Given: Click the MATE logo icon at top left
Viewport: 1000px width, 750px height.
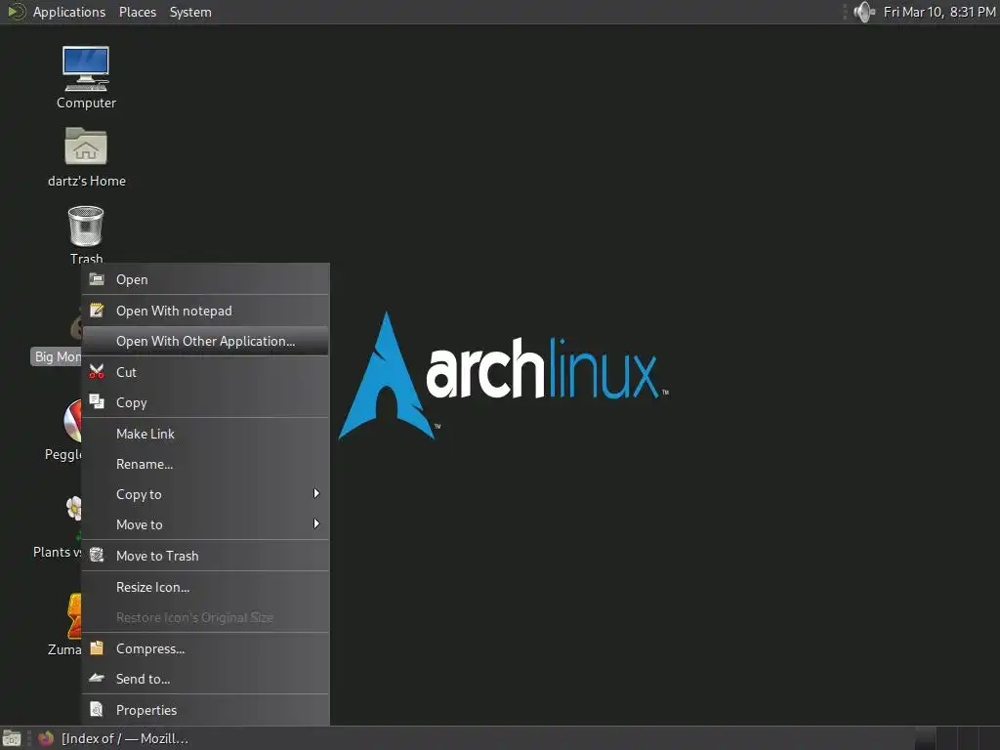Looking at the screenshot, I should (16, 12).
